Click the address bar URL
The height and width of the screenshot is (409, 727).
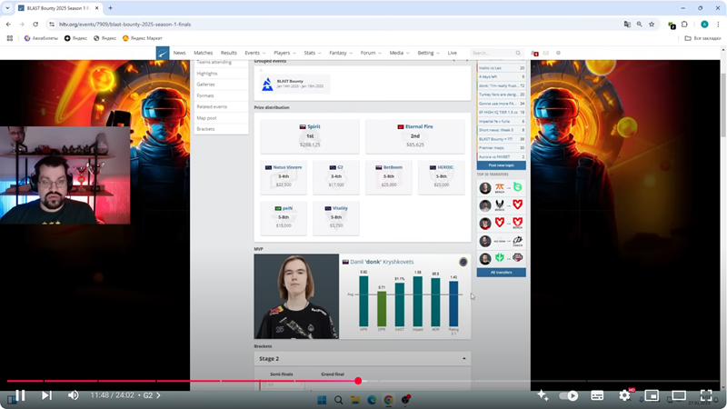point(124,25)
